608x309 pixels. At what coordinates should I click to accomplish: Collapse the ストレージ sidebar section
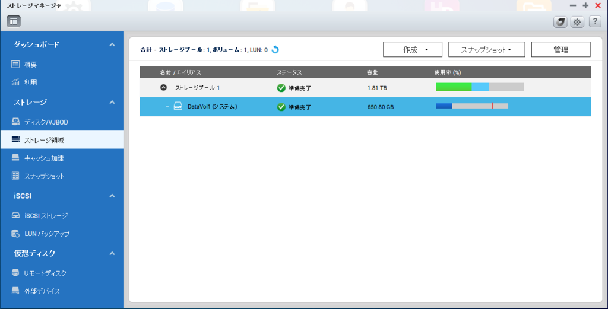112,102
